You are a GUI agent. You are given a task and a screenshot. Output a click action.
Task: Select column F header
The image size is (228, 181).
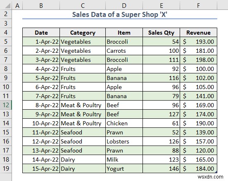click(199, 6)
